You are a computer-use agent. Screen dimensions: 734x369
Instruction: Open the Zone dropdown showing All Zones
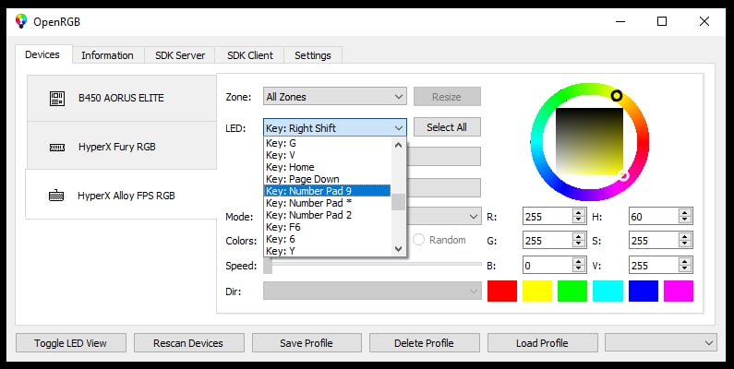click(335, 97)
